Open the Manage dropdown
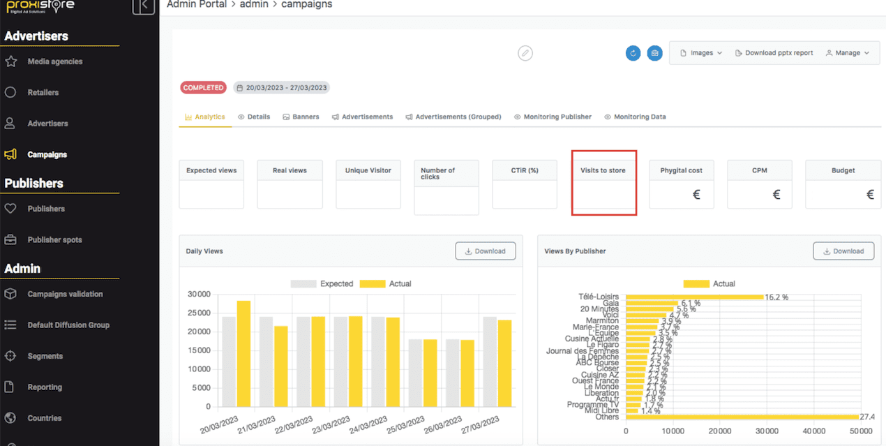Screen dimensions: 886x446 point(848,53)
